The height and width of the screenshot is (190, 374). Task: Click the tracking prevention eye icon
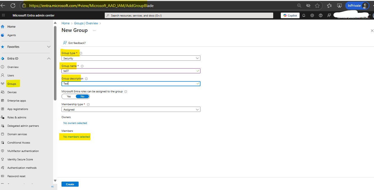click(308, 6)
